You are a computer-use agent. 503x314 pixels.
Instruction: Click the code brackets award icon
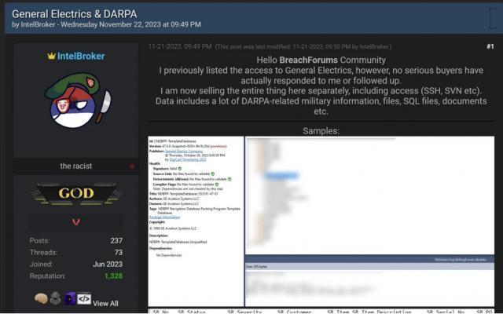pyautogui.click(x=84, y=299)
